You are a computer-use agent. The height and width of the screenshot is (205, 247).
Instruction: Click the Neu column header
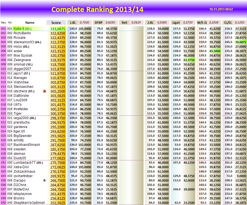coord(3,23)
